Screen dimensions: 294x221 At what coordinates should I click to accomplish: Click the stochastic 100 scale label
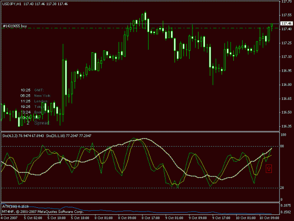click(x=284, y=135)
